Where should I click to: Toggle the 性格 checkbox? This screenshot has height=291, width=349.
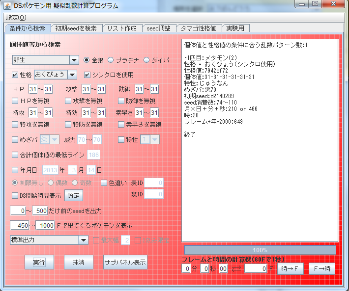(x=15, y=75)
